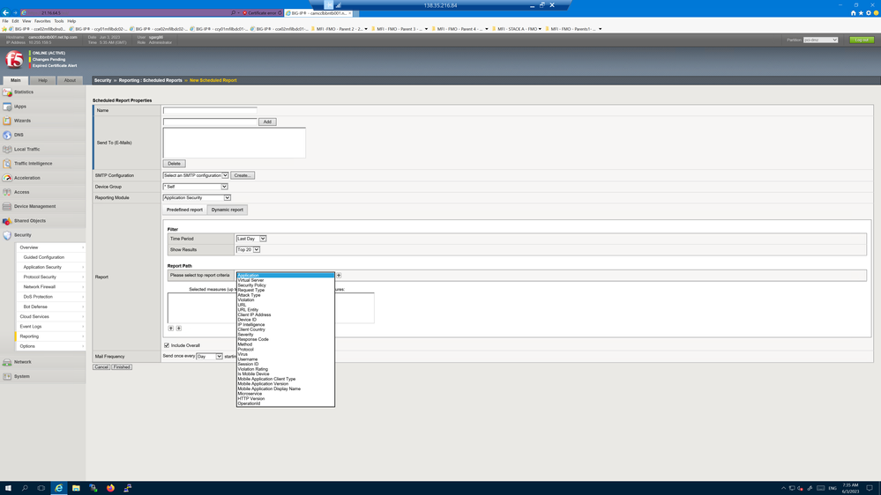881x495 pixels.
Task: Click the Shared Objects icon
Action: click(x=7, y=221)
